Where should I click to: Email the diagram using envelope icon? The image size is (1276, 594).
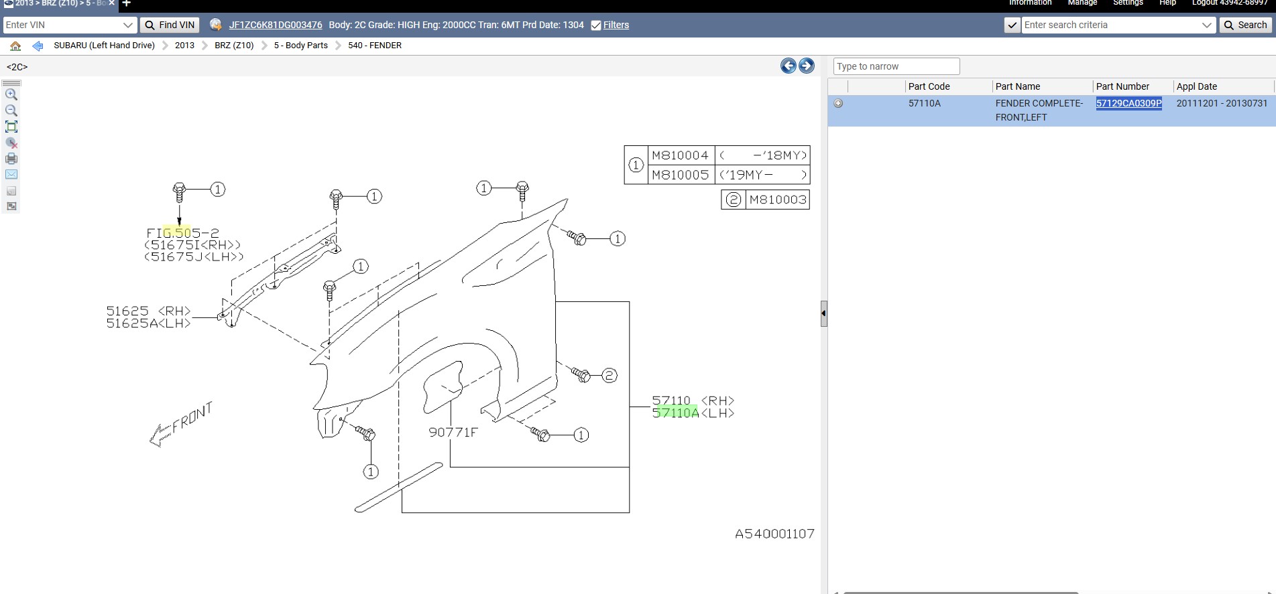point(11,175)
